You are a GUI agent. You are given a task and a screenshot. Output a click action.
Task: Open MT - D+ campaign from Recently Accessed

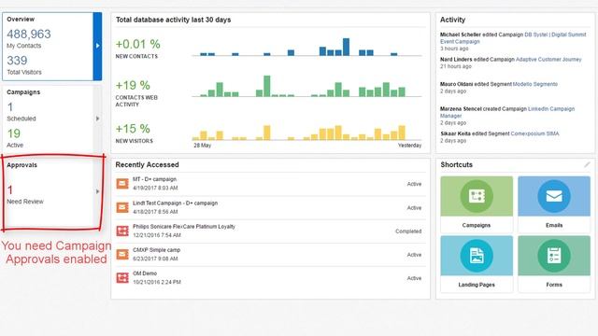tap(154, 179)
